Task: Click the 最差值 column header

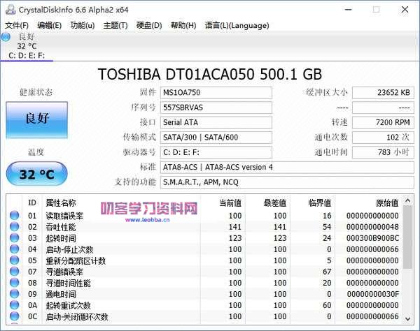Action: [275, 203]
